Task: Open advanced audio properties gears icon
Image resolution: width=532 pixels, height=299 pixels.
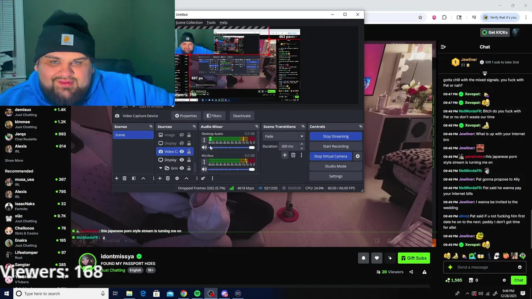Action: 203,179
